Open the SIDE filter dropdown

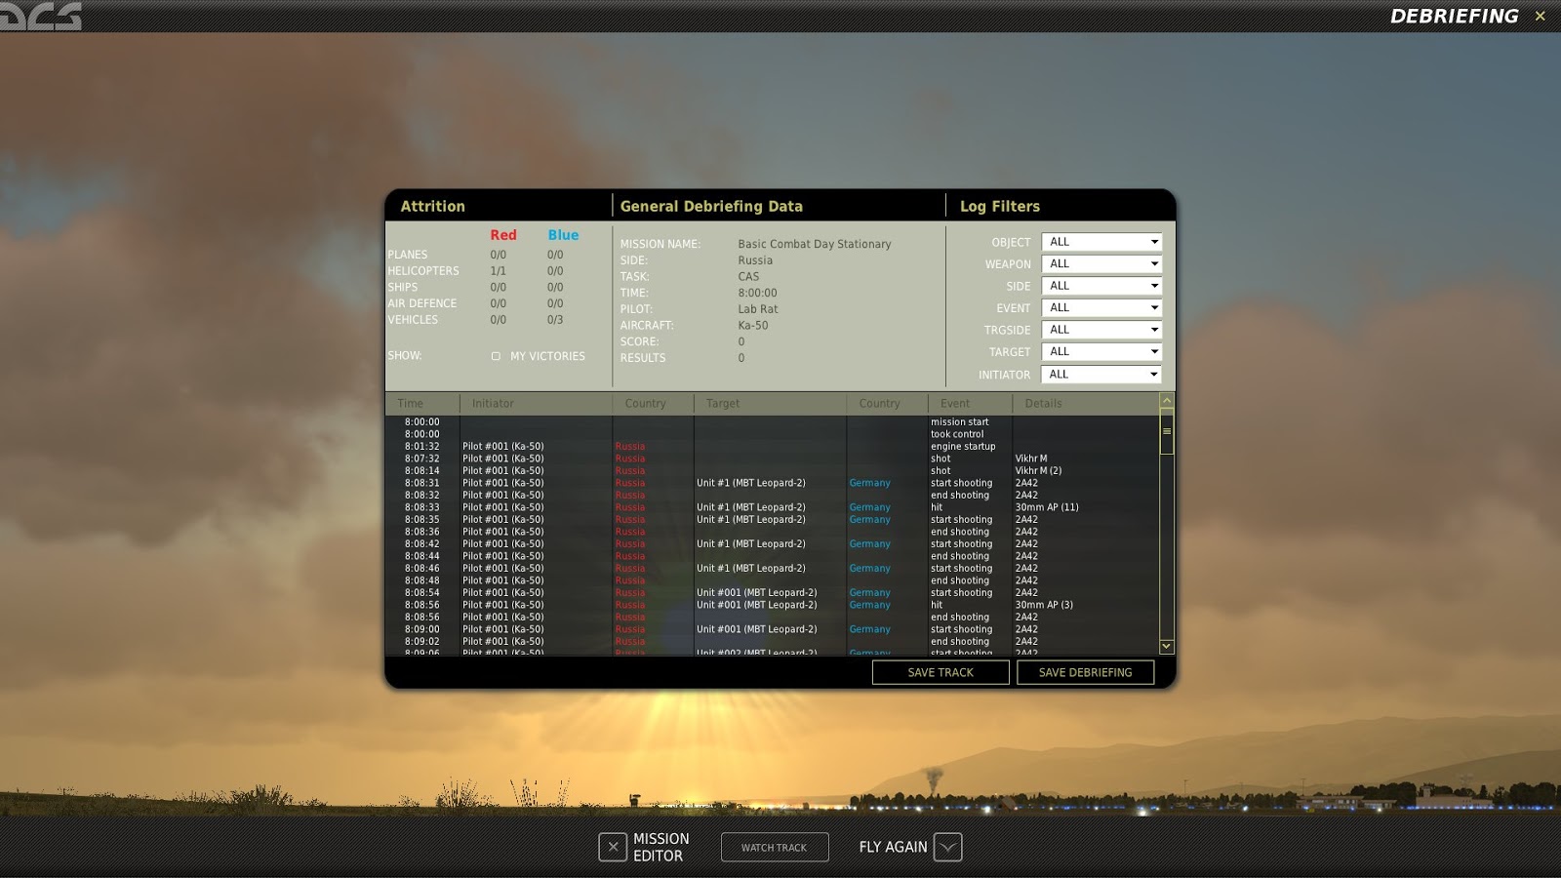point(1101,286)
